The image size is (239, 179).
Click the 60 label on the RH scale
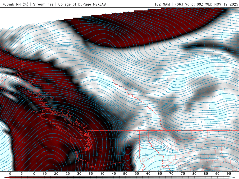point(148,174)
